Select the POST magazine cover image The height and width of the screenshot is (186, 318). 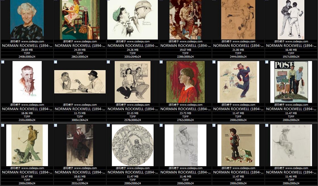pos(291,82)
